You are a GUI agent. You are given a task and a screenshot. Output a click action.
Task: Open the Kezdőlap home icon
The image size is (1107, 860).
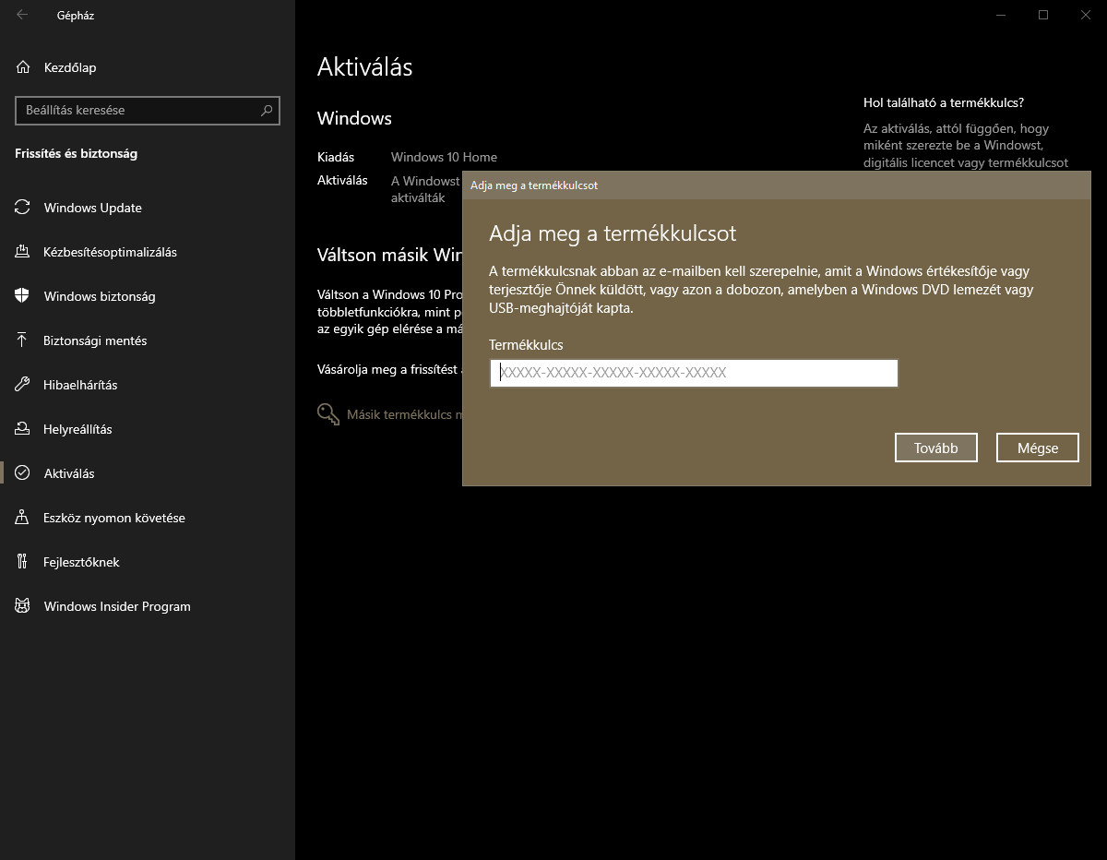(23, 67)
